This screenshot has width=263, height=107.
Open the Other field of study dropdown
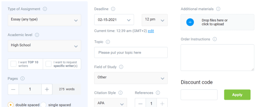click(131, 78)
